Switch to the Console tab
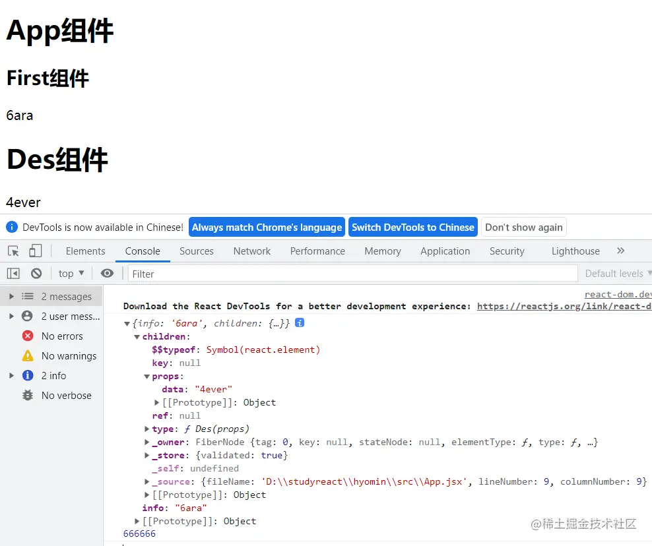The width and height of the screenshot is (652, 546). point(143,251)
